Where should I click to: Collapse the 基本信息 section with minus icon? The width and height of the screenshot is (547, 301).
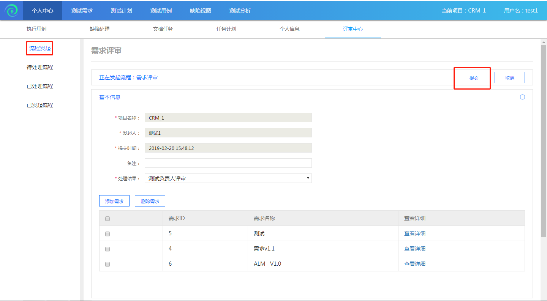pyautogui.click(x=522, y=97)
